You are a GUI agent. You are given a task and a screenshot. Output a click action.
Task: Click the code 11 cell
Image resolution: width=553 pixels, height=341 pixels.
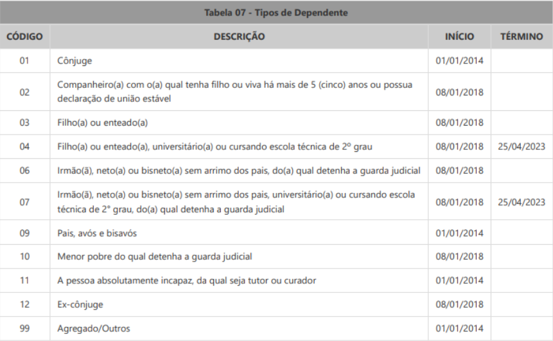25,281
